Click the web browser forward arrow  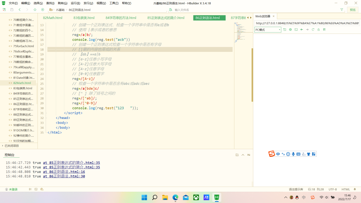(307, 30)
